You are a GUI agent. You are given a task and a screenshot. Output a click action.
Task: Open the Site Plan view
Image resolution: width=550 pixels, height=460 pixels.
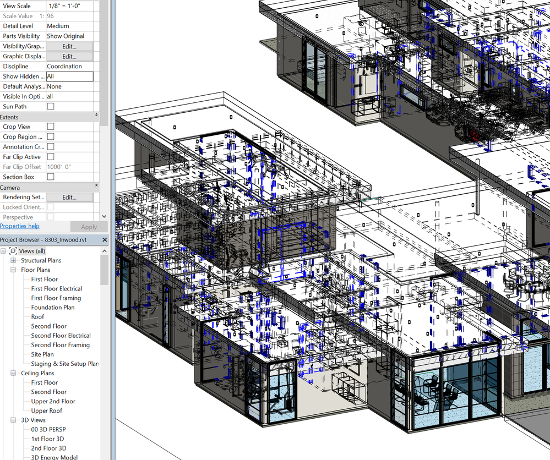tap(42, 354)
